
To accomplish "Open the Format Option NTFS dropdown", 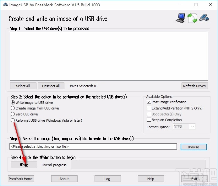I will [184, 127].
